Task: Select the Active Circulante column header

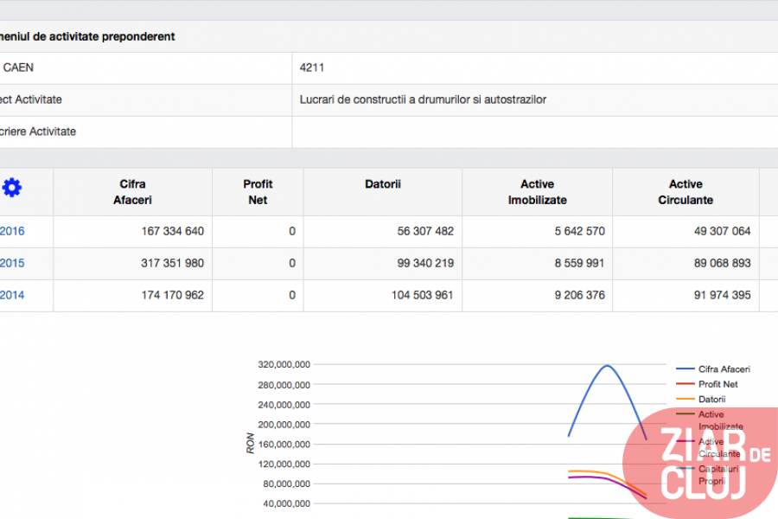Action: tap(686, 192)
